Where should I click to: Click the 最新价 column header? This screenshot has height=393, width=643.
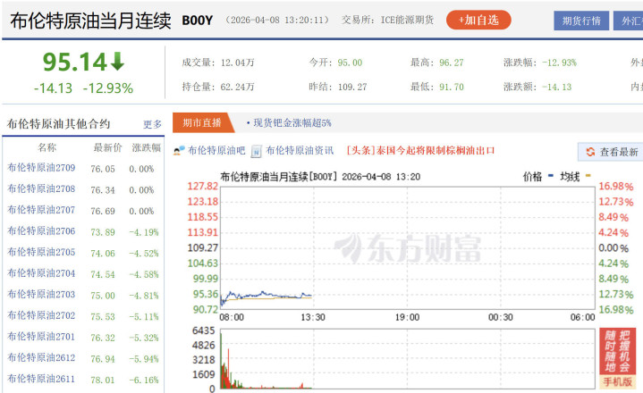107,147
